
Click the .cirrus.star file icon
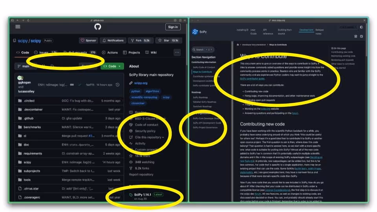[x=20, y=188]
